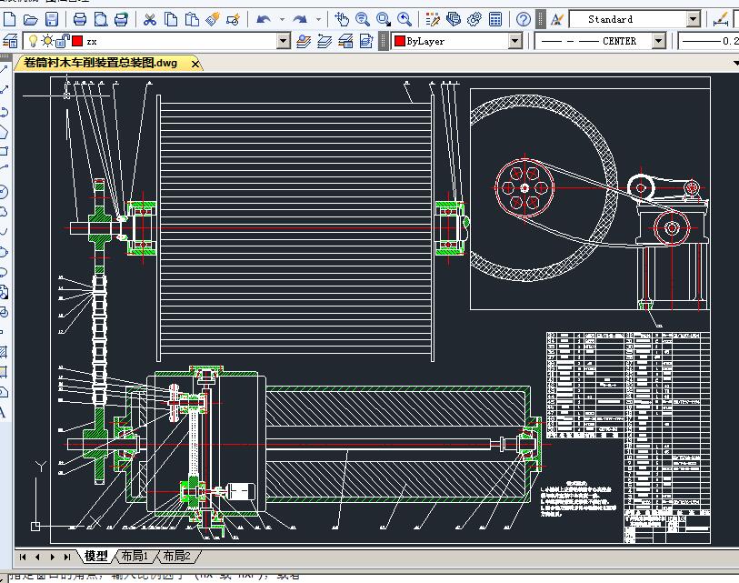This screenshot has width=739, height=583.
Task: Click the Cut scissors icon
Action: point(149,19)
